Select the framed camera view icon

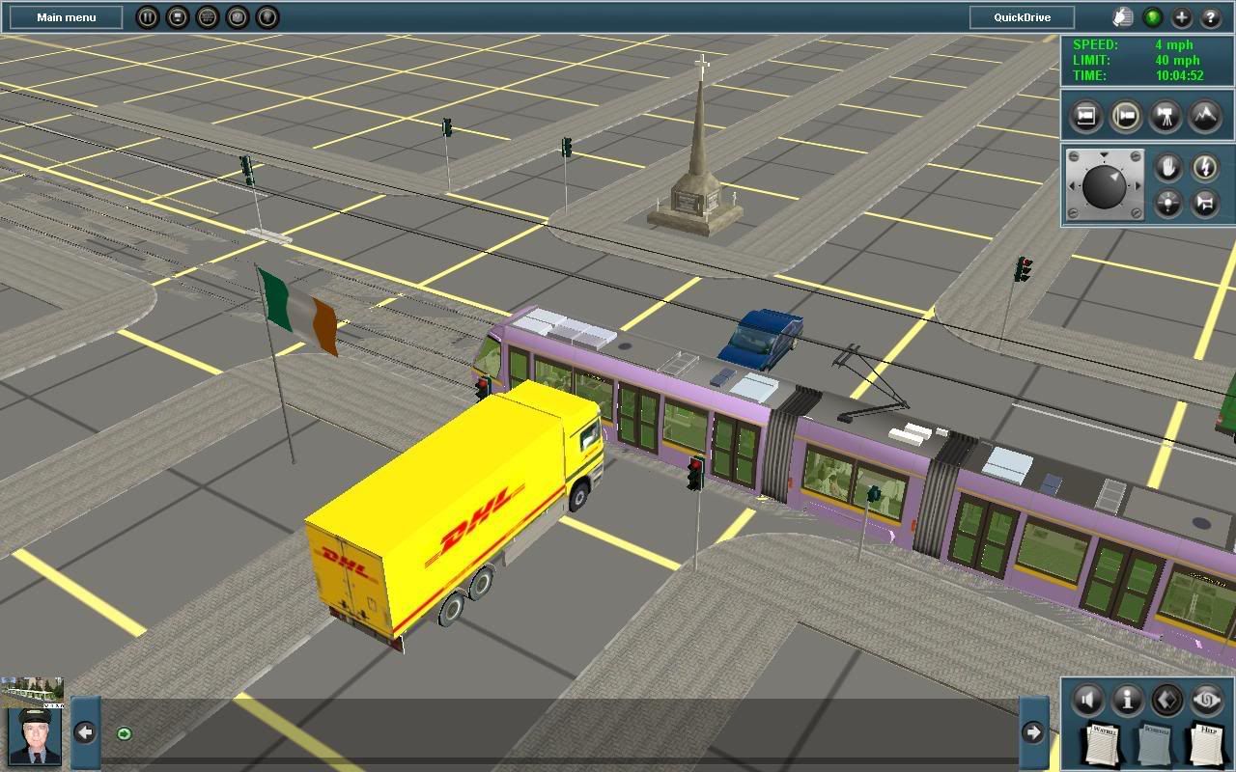click(x=1086, y=117)
